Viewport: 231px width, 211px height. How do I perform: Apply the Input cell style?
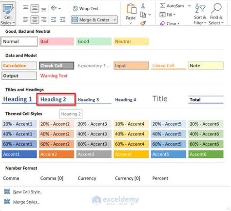(x=131, y=65)
